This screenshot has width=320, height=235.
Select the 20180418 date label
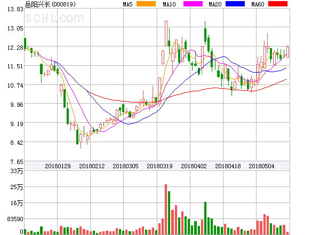click(228, 166)
